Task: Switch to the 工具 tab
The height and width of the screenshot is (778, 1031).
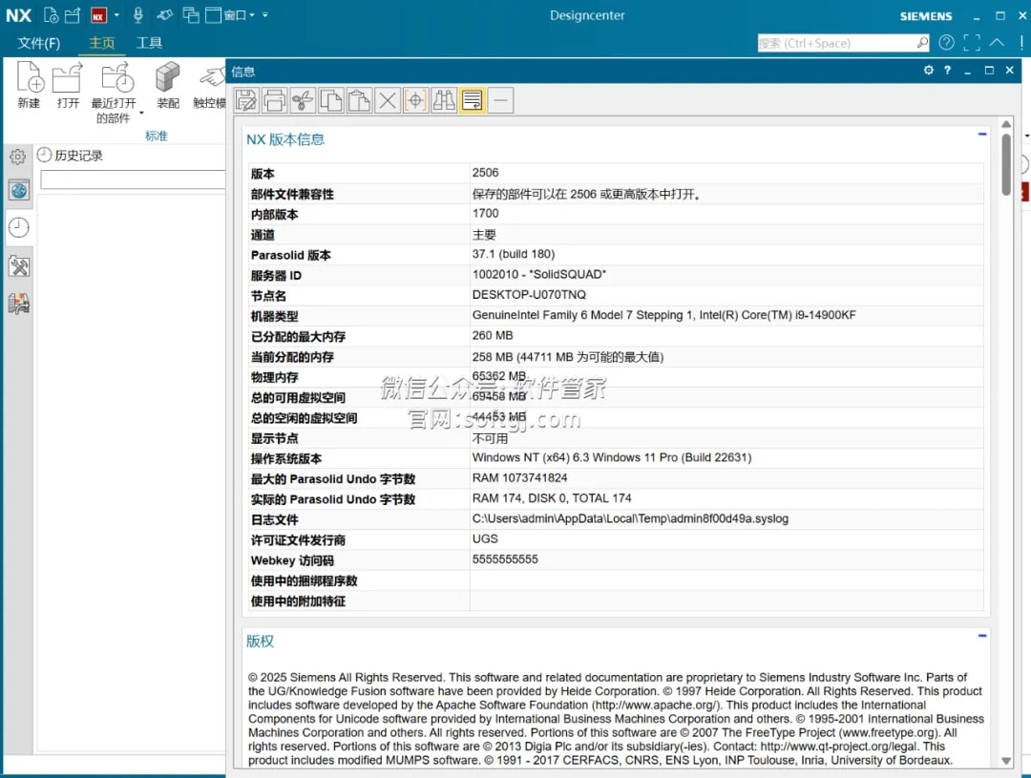Action: click(x=149, y=43)
